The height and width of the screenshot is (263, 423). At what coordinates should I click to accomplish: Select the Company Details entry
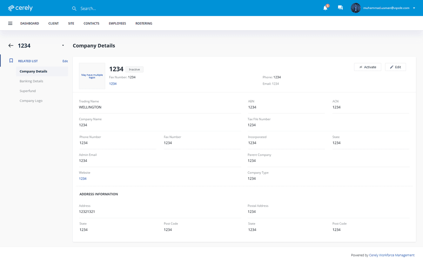(x=34, y=71)
